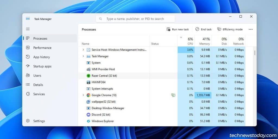Open the Services page

50,94
